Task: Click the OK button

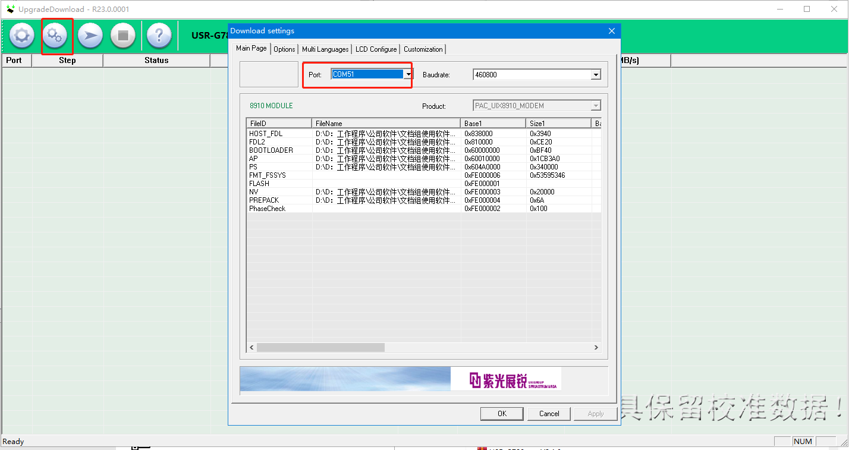Action: tap(502, 414)
